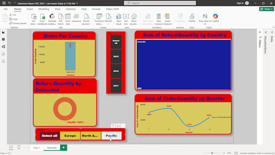
Task: Open more options for the continent slicer
Action: [x=123, y=126]
